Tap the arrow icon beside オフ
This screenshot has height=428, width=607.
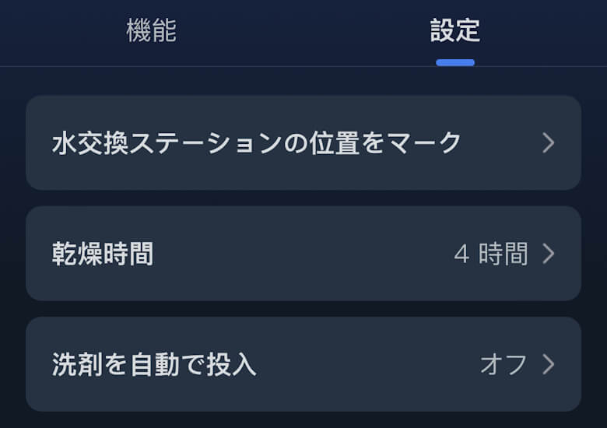[549, 365]
